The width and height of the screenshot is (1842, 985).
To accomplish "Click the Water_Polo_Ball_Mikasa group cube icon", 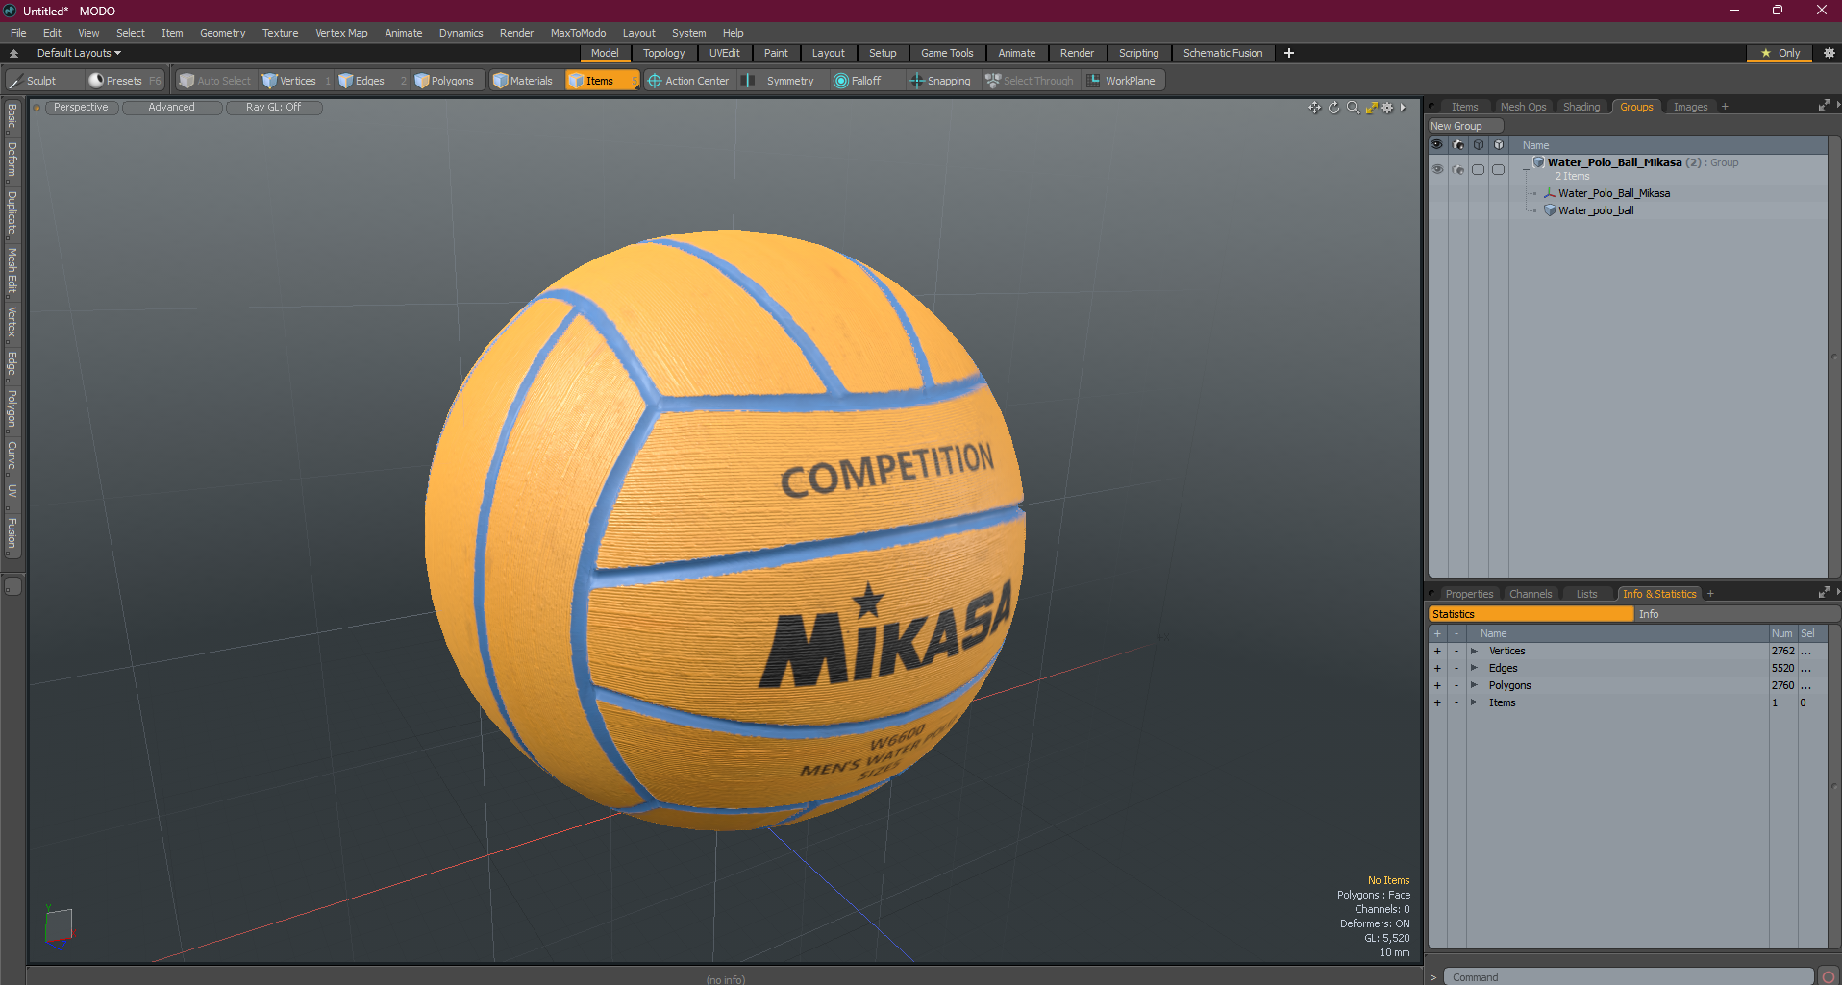I will click(x=1539, y=162).
